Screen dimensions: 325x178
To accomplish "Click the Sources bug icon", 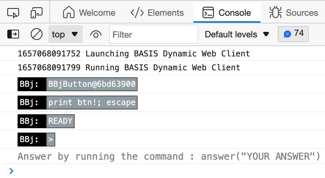I will [275, 13].
